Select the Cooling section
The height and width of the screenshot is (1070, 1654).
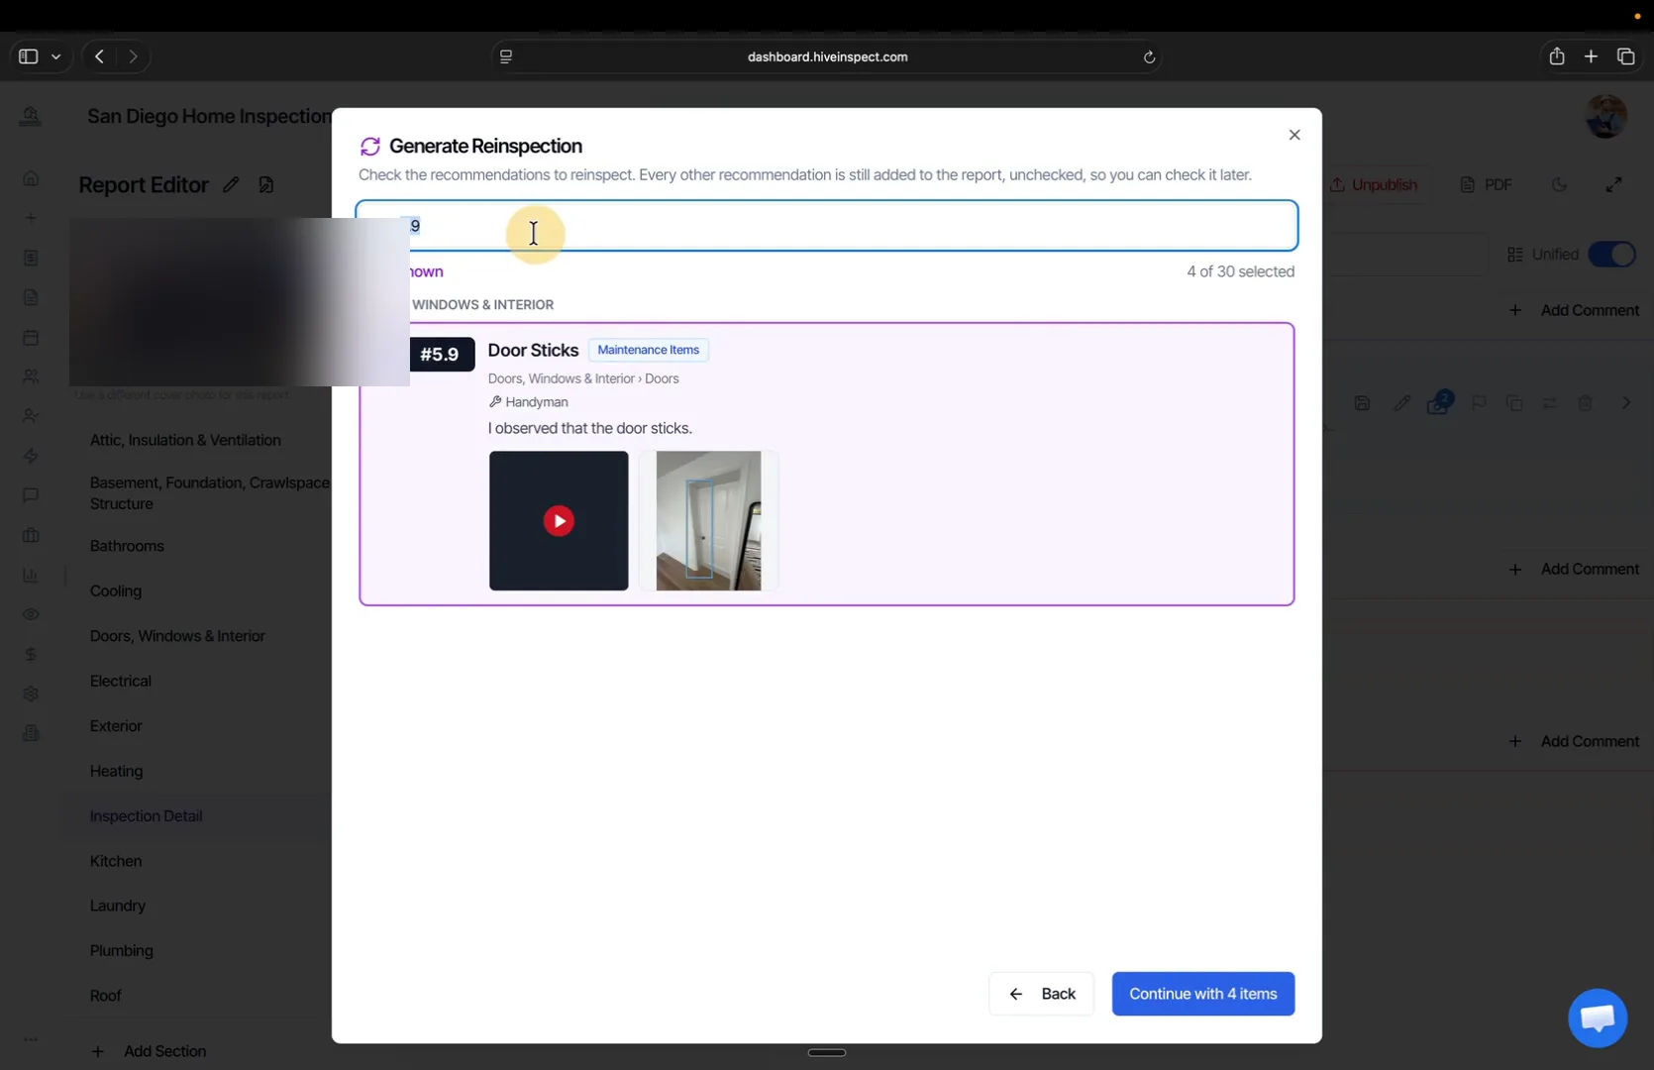(116, 590)
